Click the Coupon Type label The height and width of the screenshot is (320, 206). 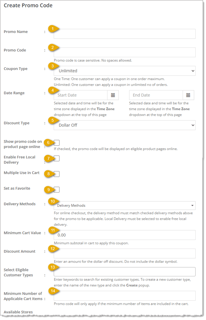pyautogui.click(x=15, y=69)
